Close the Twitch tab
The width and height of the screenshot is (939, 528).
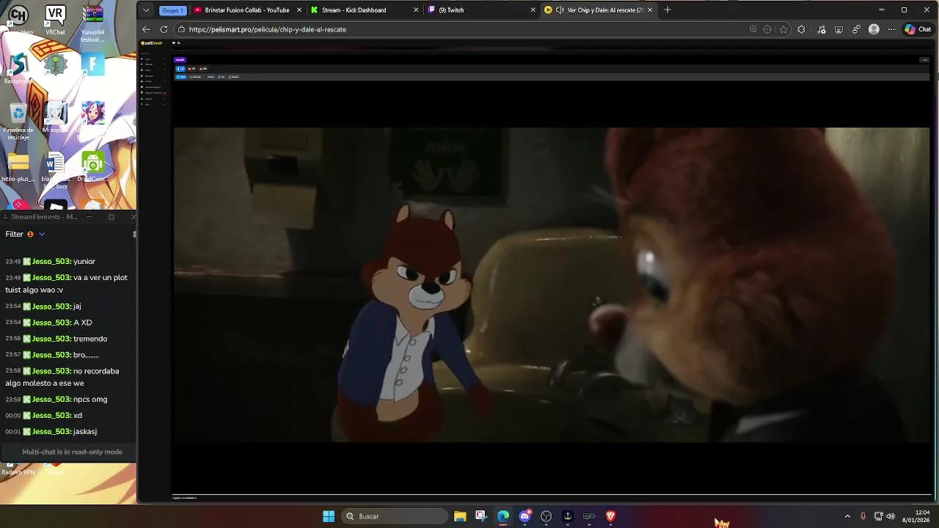coord(533,10)
